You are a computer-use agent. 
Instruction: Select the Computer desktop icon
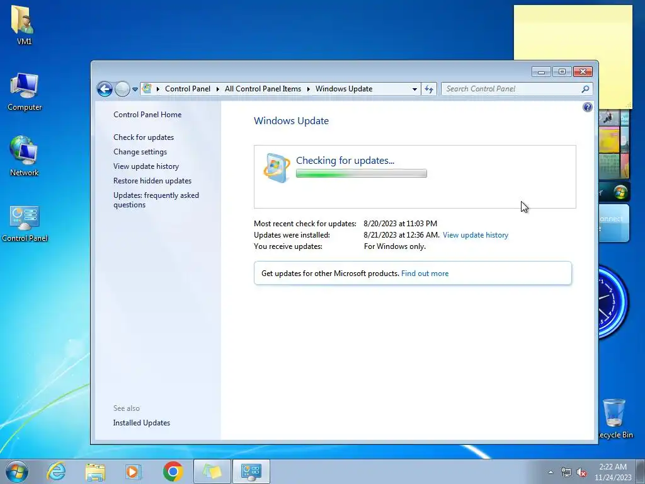tap(25, 92)
